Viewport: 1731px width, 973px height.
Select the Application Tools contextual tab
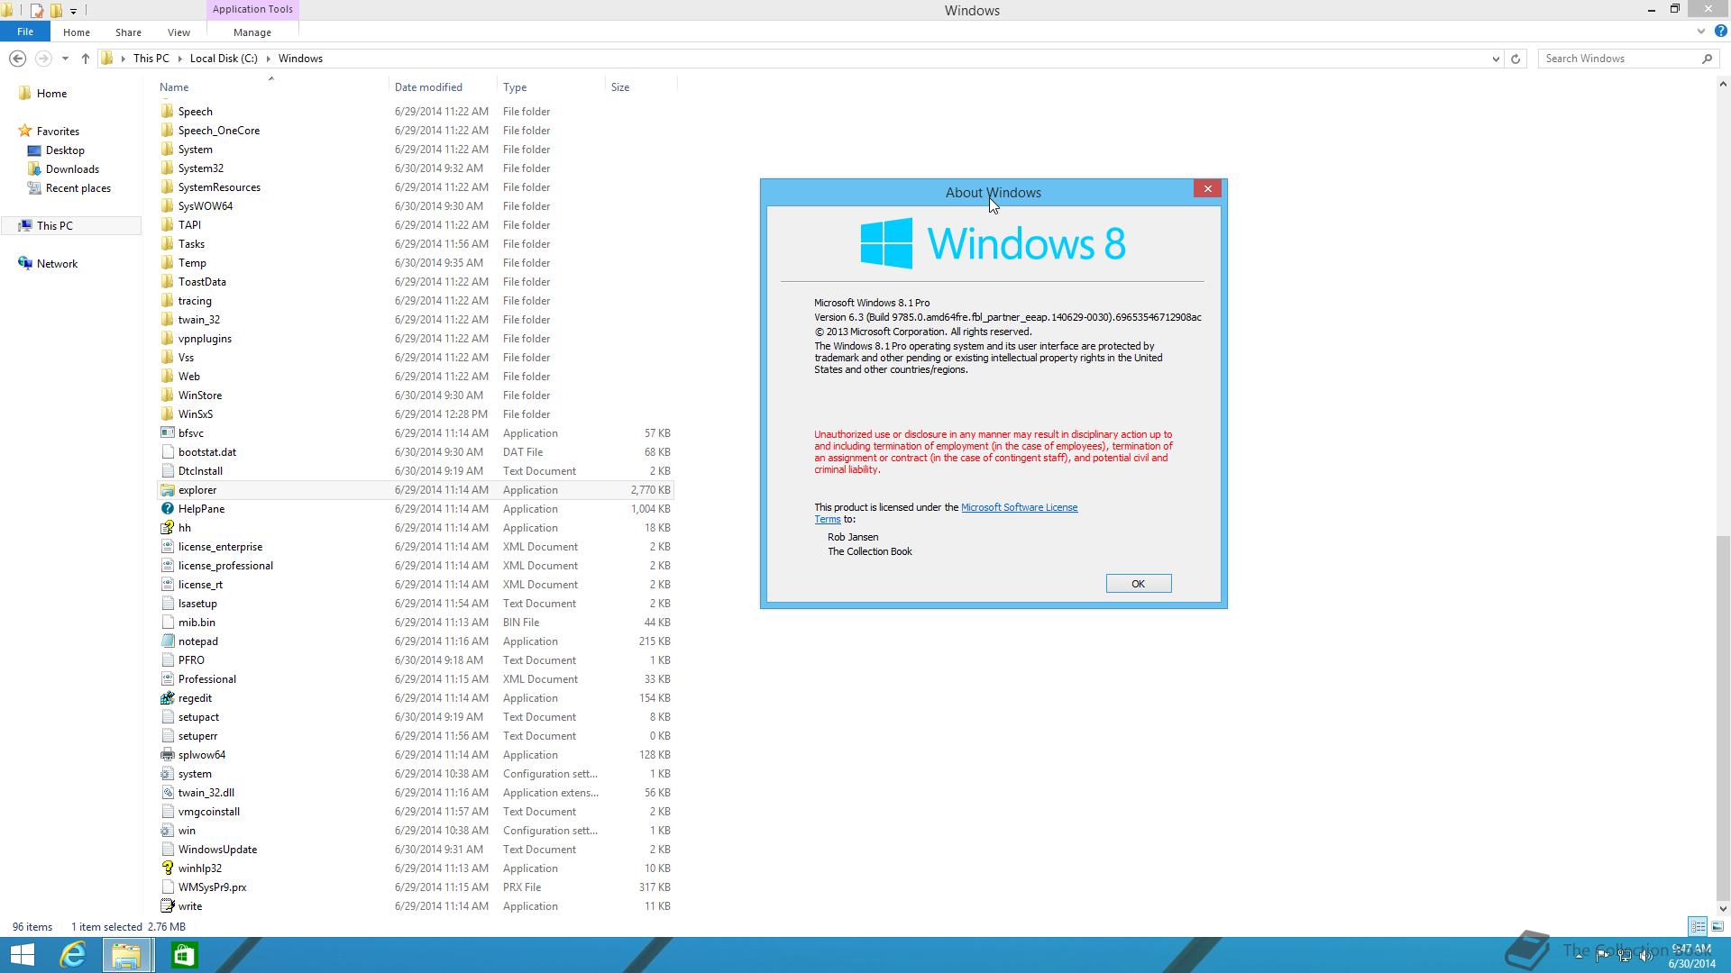252,9
